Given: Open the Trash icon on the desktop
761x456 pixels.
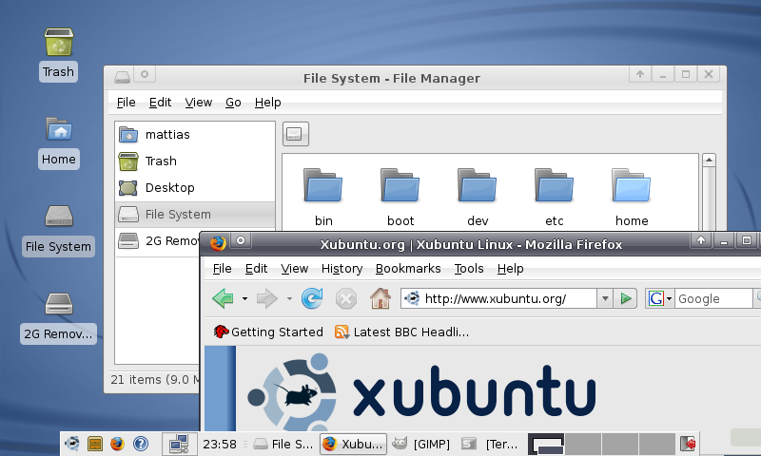Looking at the screenshot, I should coord(59,53).
